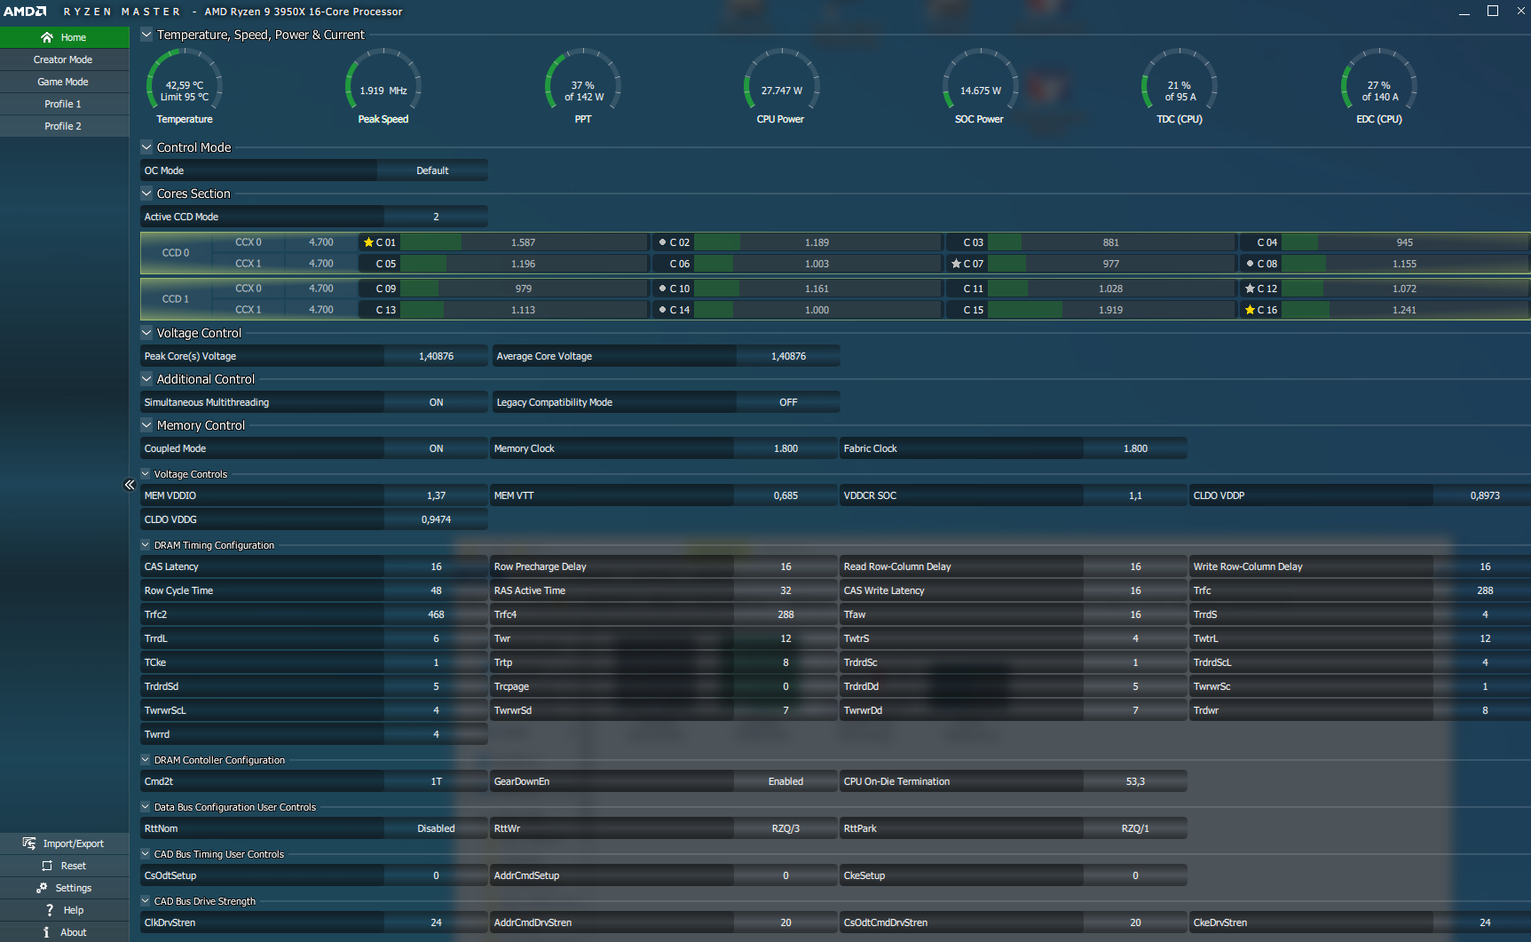Click the dot marker beside core C 08
The image size is (1531, 942).
(1250, 264)
